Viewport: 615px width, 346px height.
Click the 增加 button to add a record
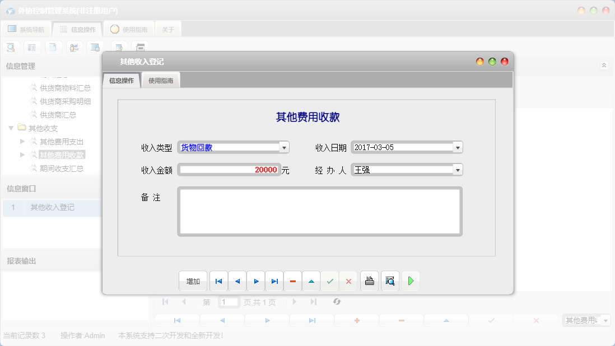click(x=193, y=281)
